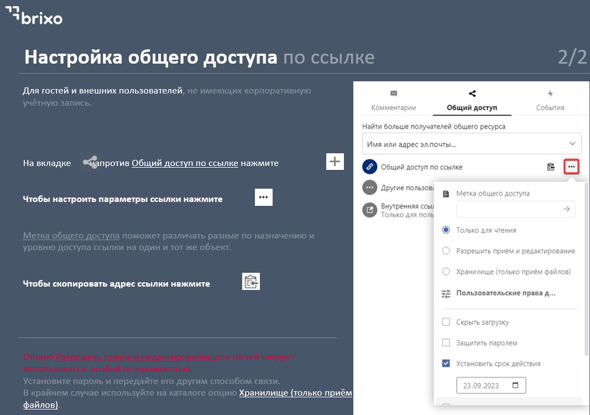Click the blue link icon for Общий доступ по ссылке
This screenshot has width=590, height=415.
(369, 167)
